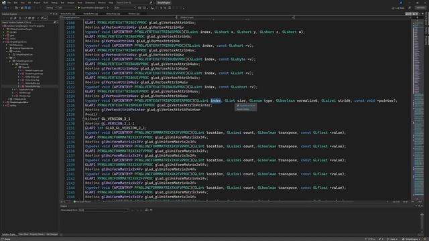Screen dimensions: 429x241
Task: Open the Auto dropdown in toolbar
Action: pos(125,8)
